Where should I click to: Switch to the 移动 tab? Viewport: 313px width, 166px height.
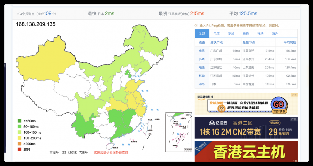[260, 34]
